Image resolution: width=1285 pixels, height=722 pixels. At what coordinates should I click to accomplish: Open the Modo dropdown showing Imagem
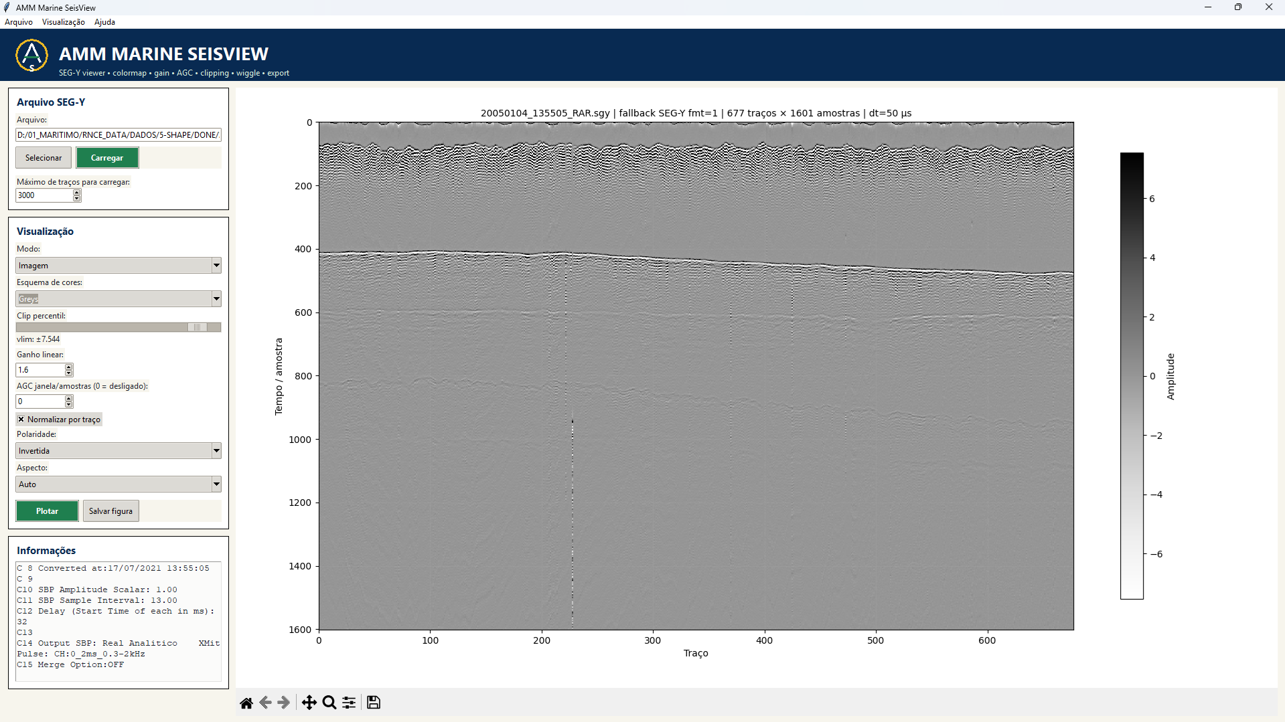[119, 266]
